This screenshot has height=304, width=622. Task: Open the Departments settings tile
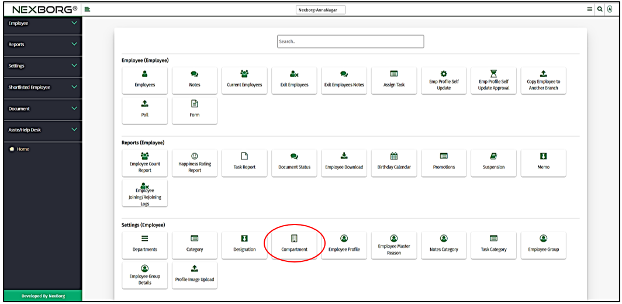point(145,246)
